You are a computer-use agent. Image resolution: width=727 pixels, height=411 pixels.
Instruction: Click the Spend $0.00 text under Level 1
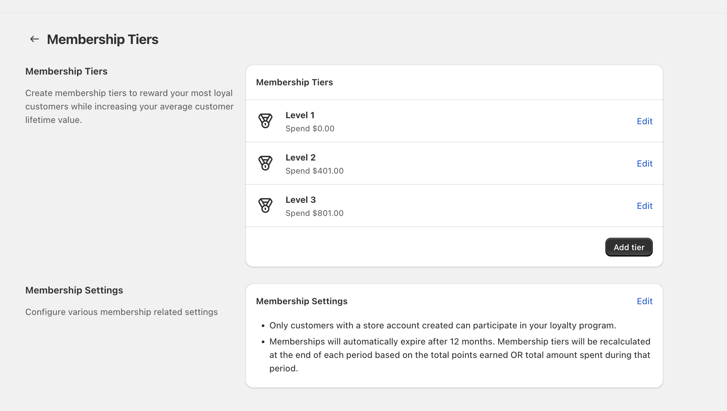tap(310, 128)
